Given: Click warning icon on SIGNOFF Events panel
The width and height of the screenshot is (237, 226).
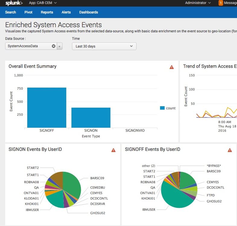Looking at the screenshot, I should coord(230,150).
